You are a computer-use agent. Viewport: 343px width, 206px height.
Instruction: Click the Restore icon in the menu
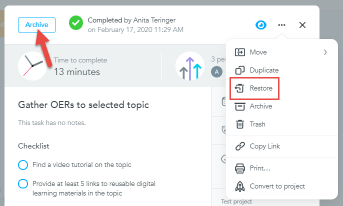[x=239, y=88]
